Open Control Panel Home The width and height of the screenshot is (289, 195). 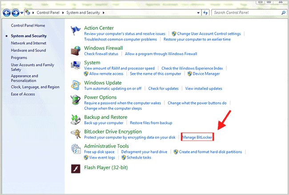coord(28,25)
